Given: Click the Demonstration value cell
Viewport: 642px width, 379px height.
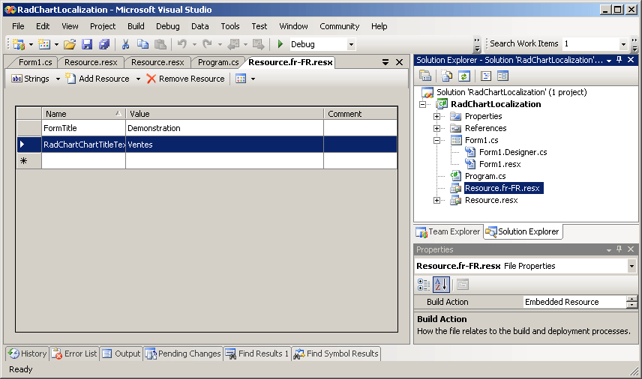Looking at the screenshot, I should click(225, 128).
